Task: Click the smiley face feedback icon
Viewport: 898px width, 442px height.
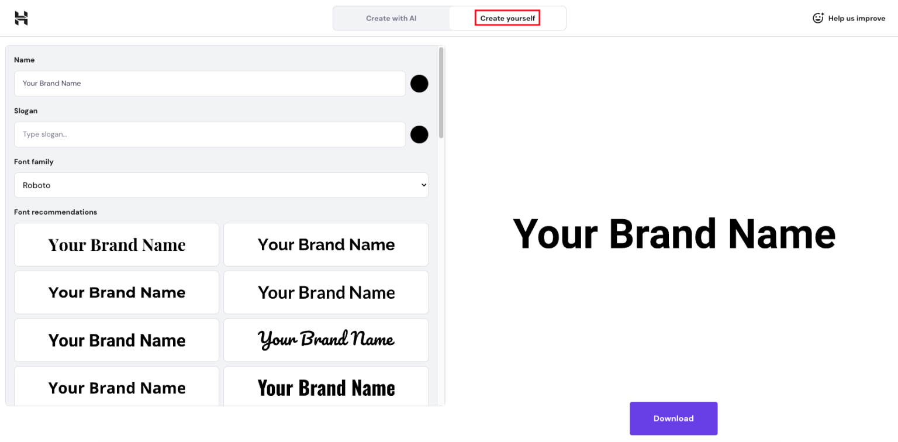Action: 817,18
